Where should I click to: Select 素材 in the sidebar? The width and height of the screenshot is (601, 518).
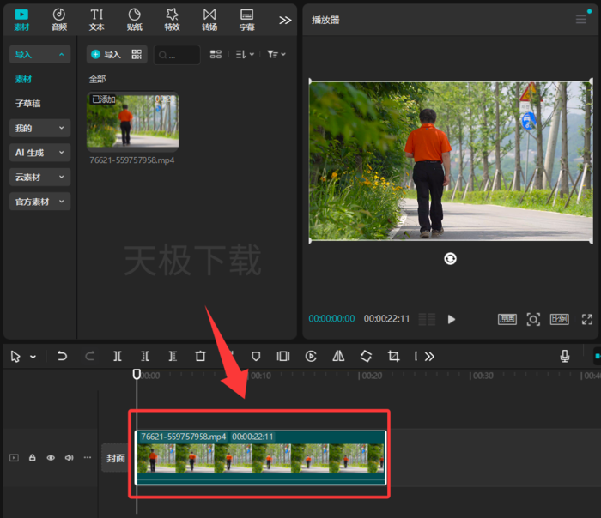coord(23,79)
